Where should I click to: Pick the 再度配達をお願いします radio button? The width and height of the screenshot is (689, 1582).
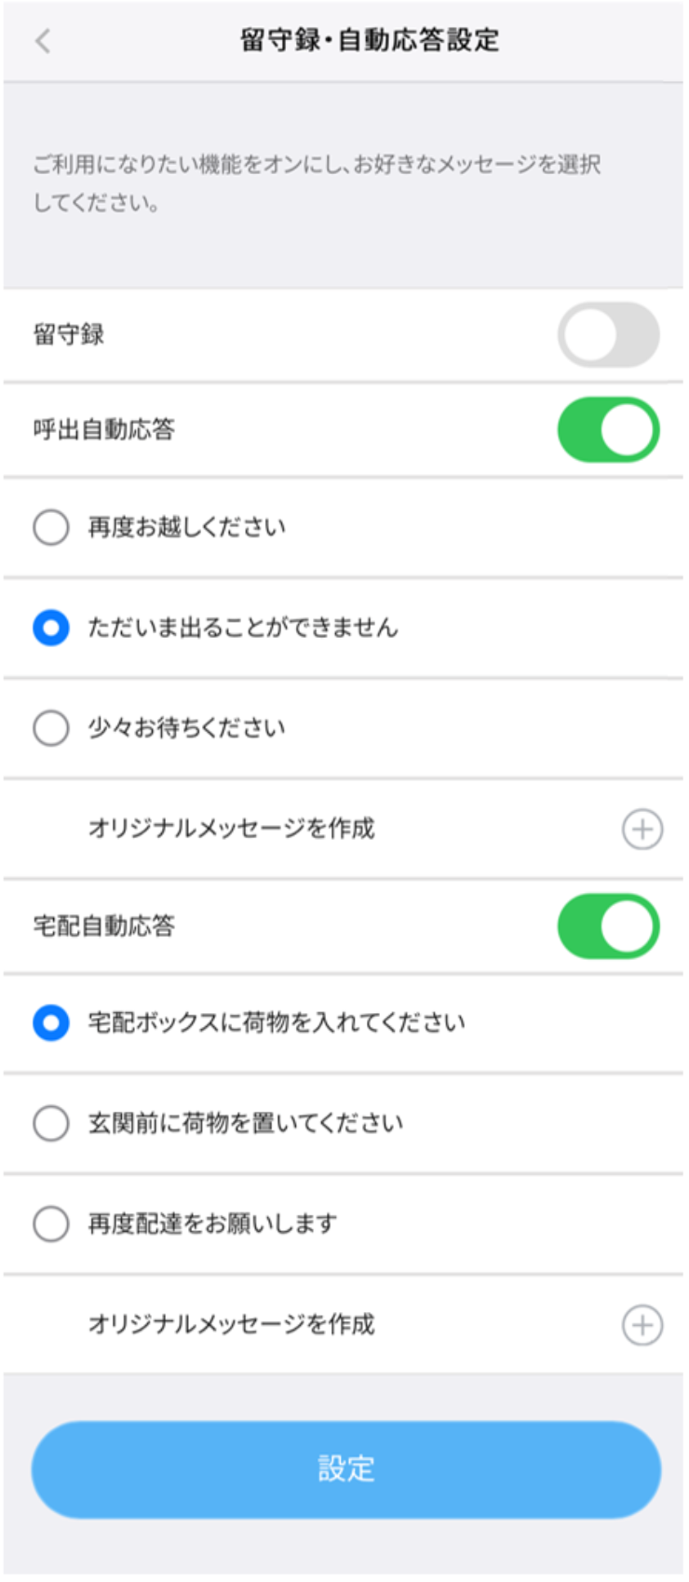coord(51,1224)
